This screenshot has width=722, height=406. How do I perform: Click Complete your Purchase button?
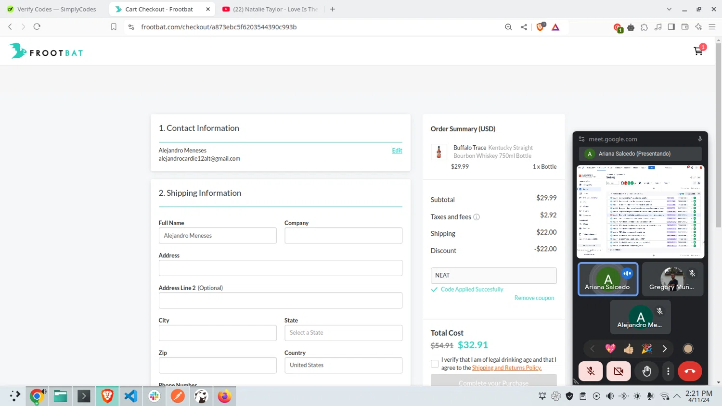tap(493, 381)
